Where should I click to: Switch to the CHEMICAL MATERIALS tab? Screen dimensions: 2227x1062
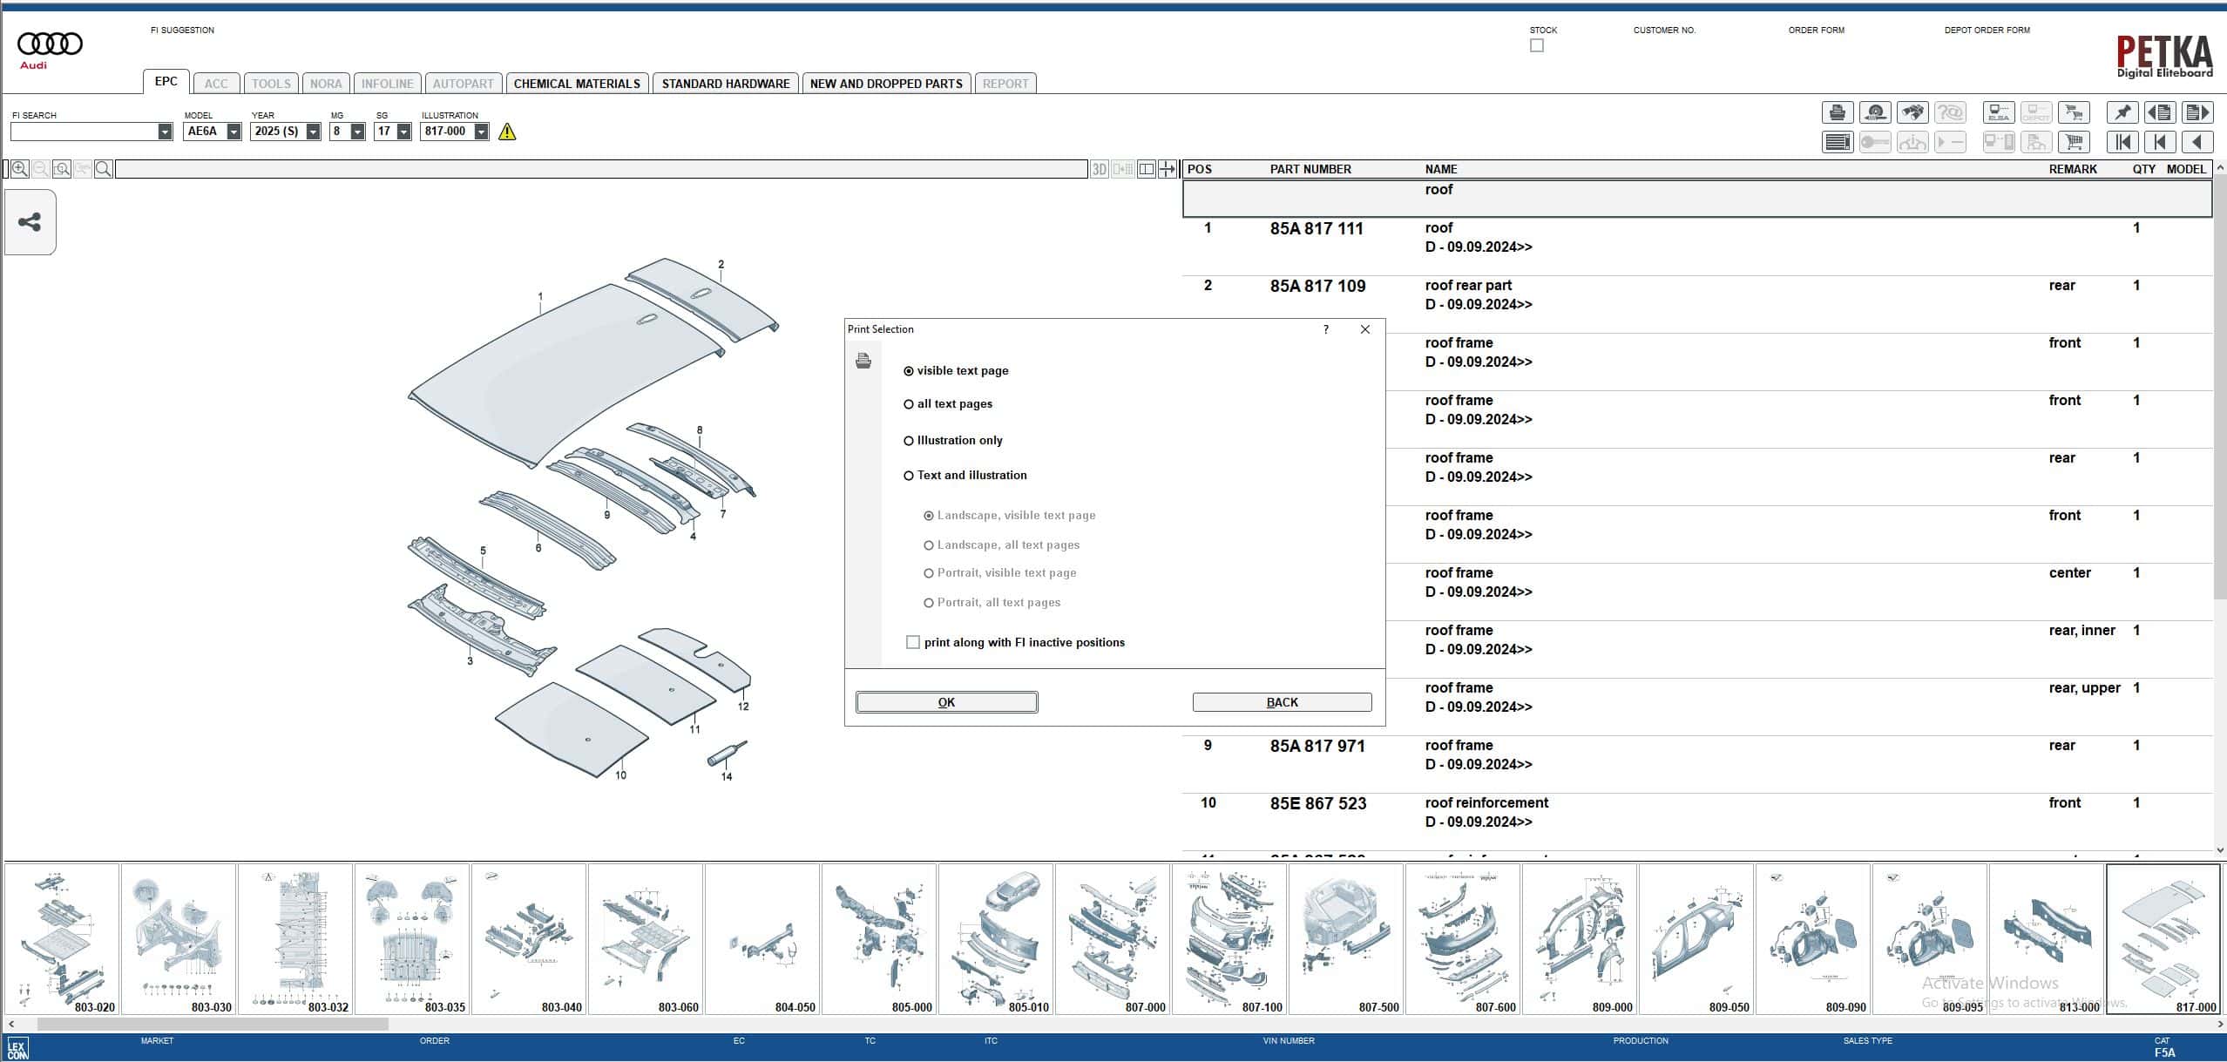(x=577, y=84)
